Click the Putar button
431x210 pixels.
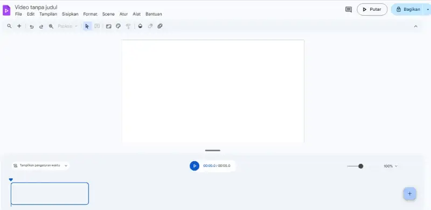[x=372, y=9]
